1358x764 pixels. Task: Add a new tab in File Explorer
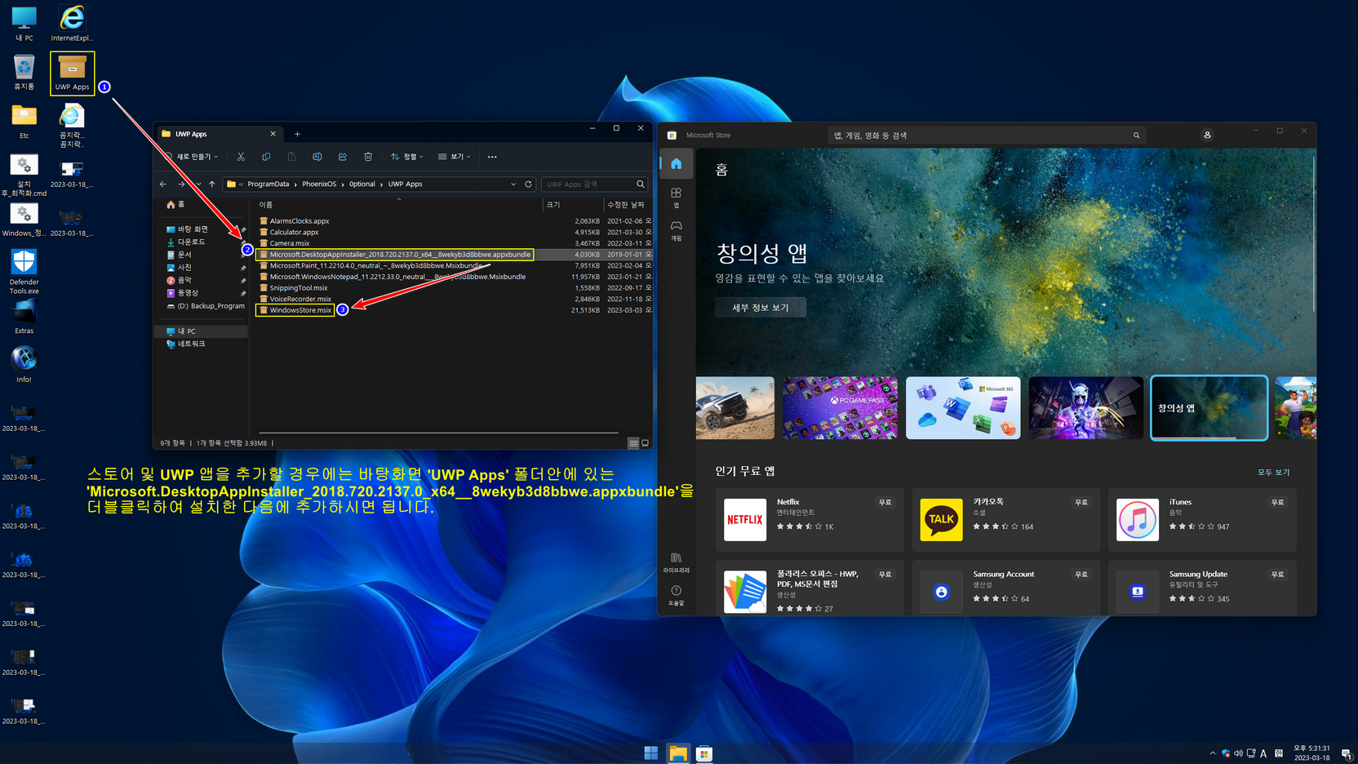pyautogui.click(x=297, y=134)
